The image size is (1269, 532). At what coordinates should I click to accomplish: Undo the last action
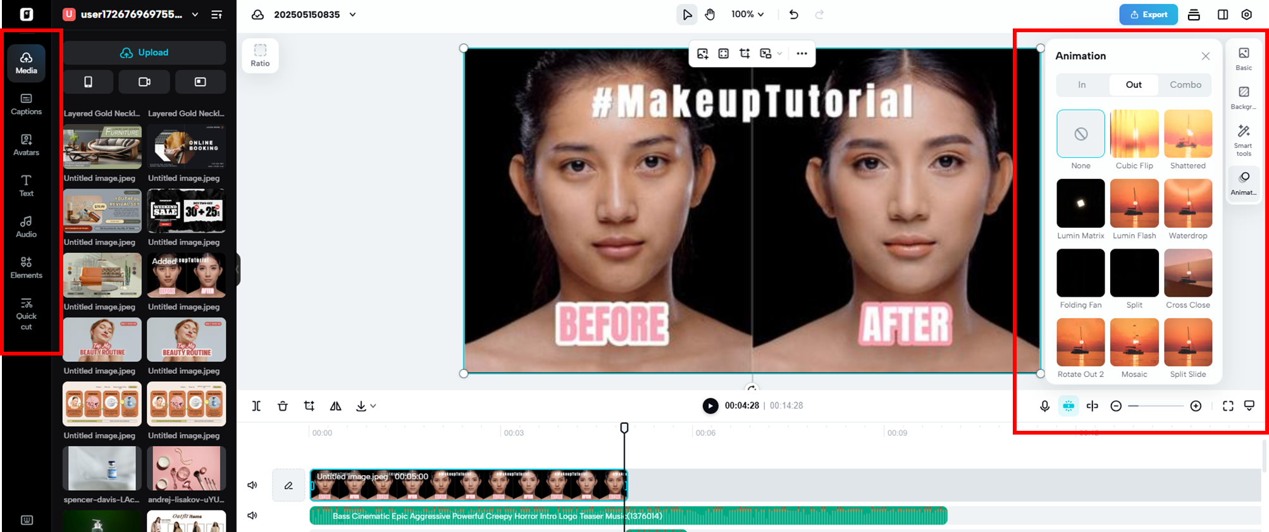click(793, 15)
